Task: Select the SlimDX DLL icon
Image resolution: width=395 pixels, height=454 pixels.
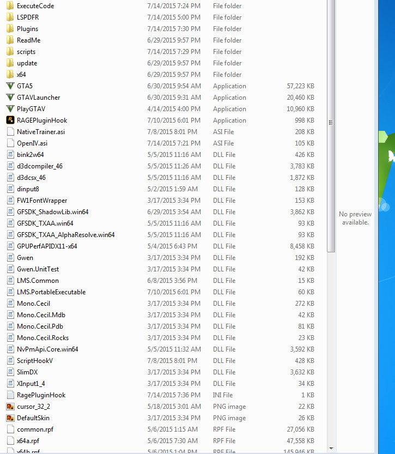Action: point(10,372)
